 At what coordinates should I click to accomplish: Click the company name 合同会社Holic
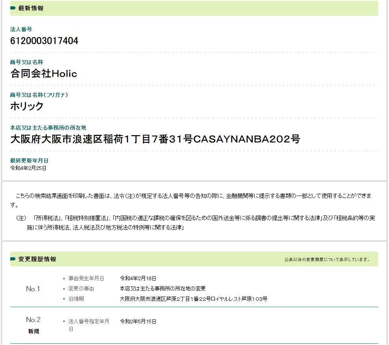44,74
